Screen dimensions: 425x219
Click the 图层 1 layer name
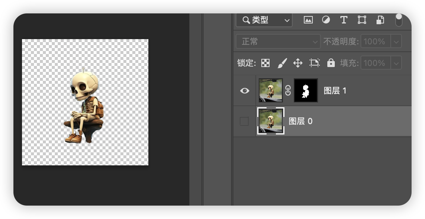click(335, 91)
